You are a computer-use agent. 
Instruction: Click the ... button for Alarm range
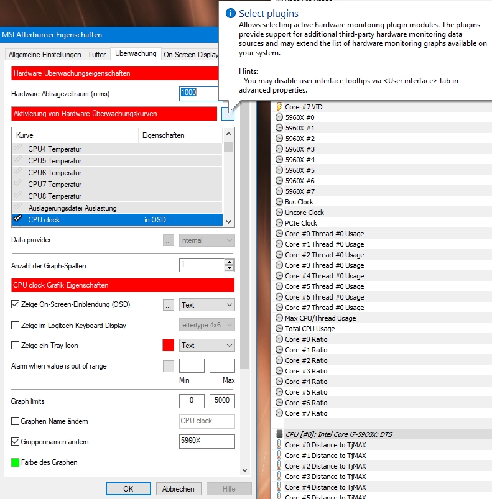point(169,366)
